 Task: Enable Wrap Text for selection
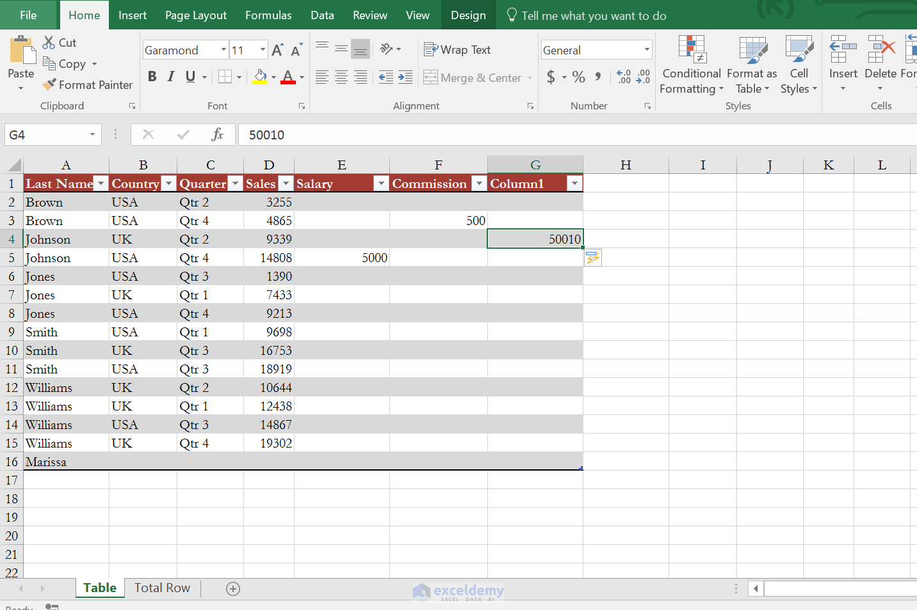click(457, 49)
